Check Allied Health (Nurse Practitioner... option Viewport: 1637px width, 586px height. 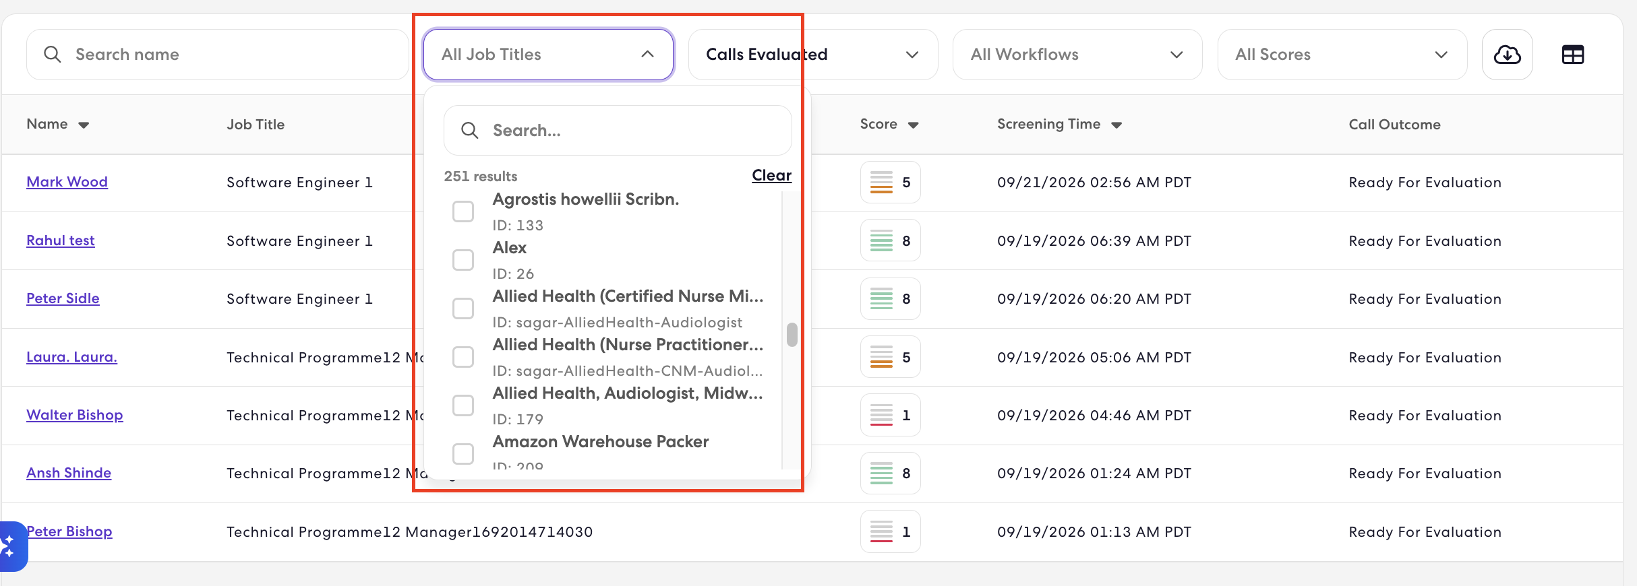coord(463,357)
